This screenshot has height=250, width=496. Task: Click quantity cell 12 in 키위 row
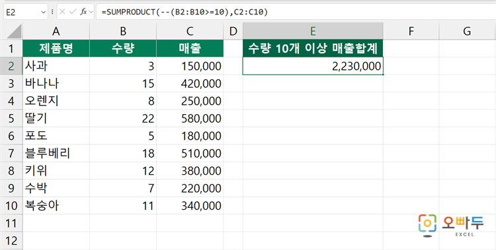coord(123,171)
